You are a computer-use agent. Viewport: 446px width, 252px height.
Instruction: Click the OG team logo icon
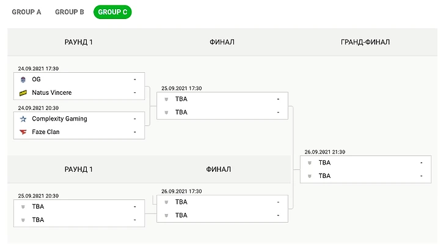[x=23, y=80]
